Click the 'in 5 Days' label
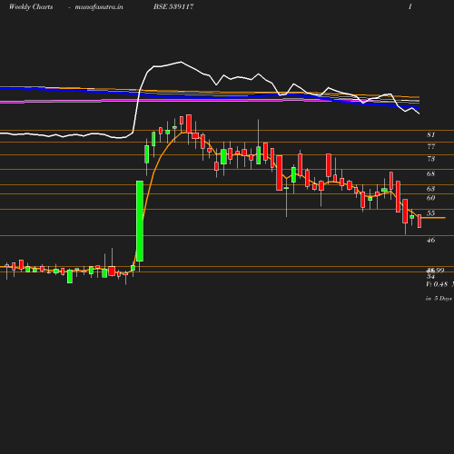This screenshot has height=454, width=454. pyautogui.click(x=439, y=299)
